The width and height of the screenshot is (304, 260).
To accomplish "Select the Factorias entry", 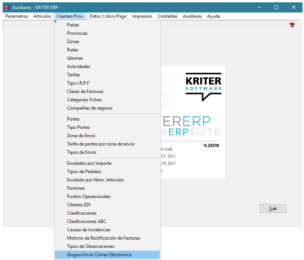I will pyautogui.click(x=107, y=188).
